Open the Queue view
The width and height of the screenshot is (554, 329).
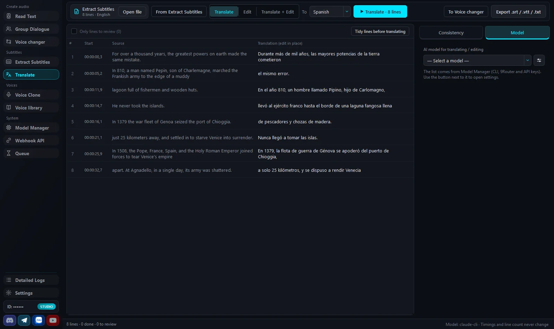(x=31, y=153)
